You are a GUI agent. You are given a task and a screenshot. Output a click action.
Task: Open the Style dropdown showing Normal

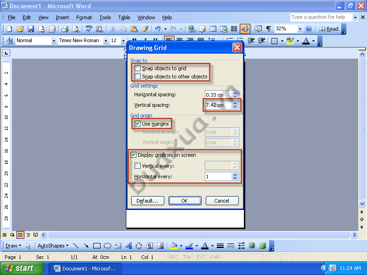[x=54, y=41]
